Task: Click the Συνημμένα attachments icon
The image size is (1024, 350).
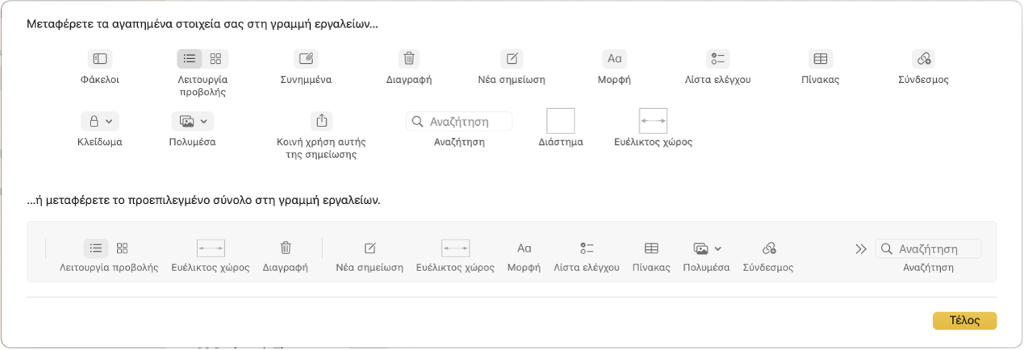Action: pos(306,59)
